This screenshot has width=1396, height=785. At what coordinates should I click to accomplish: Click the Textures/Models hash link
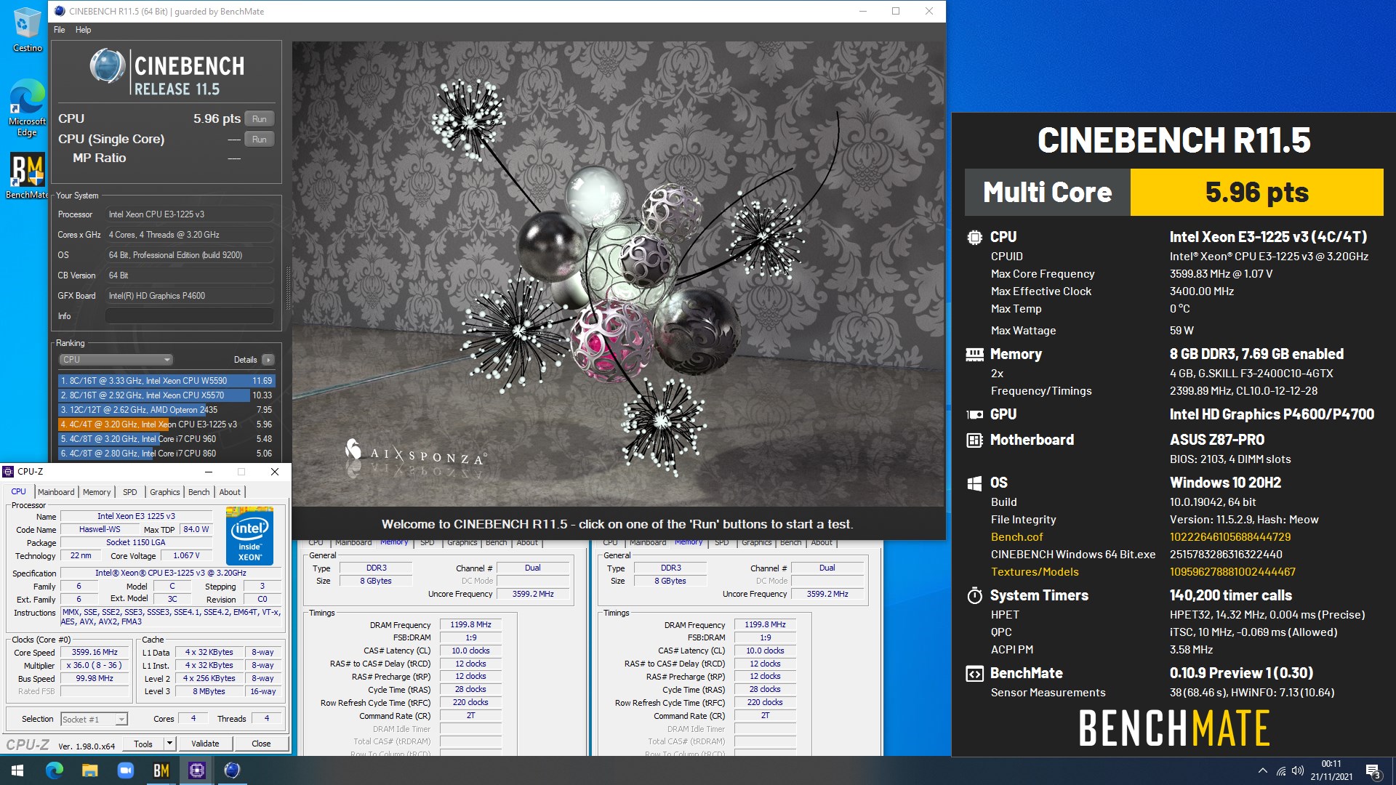(1232, 572)
